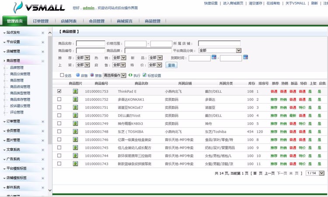328x197 pixels.
Task: Check the 多普达KONKAK1 row checkbox
Action: click(x=59, y=99)
